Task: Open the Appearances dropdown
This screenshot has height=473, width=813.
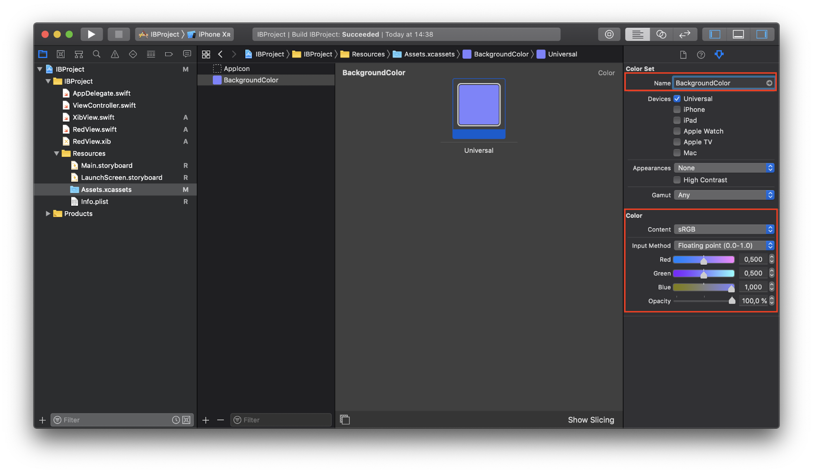Action: tap(724, 168)
